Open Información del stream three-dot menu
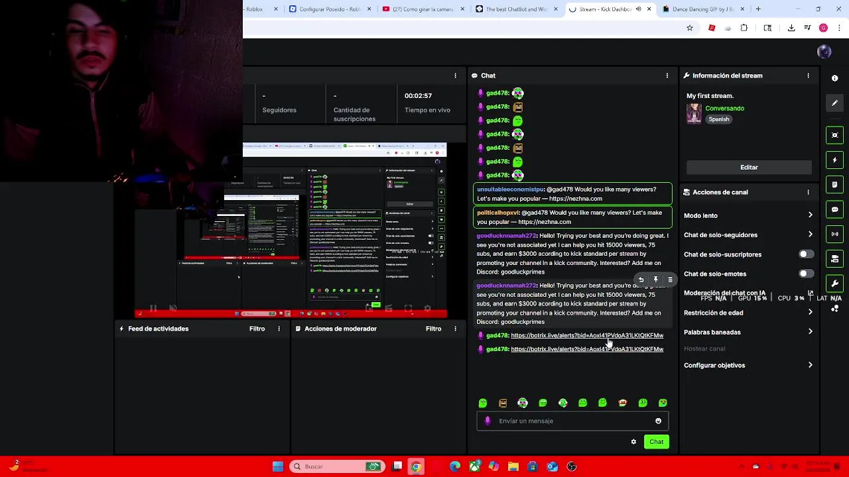 [808, 76]
